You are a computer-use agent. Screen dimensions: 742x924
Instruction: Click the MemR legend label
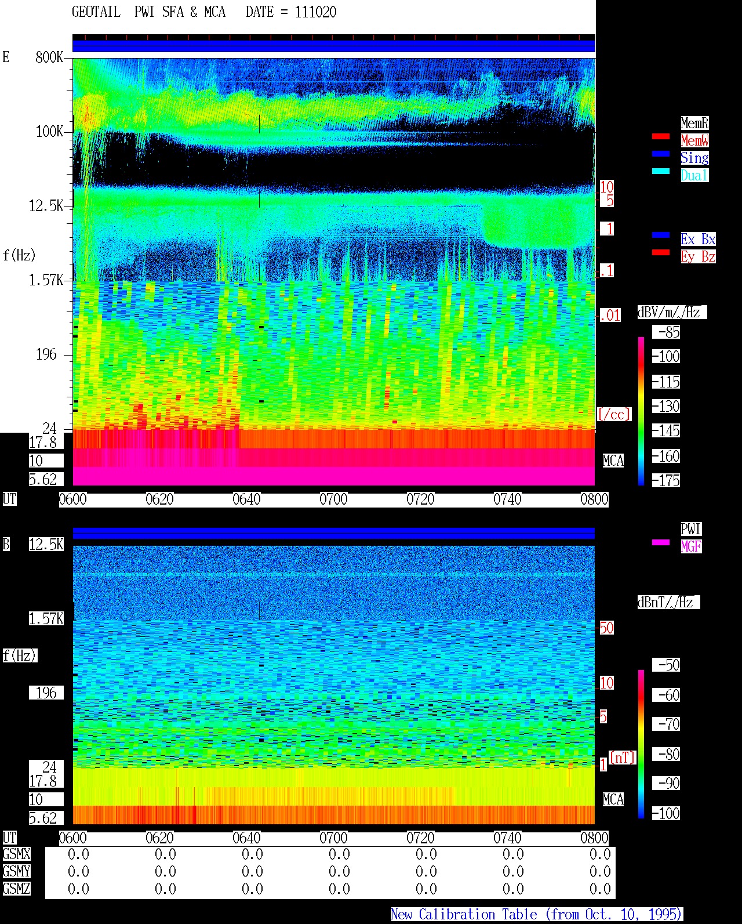(x=694, y=123)
